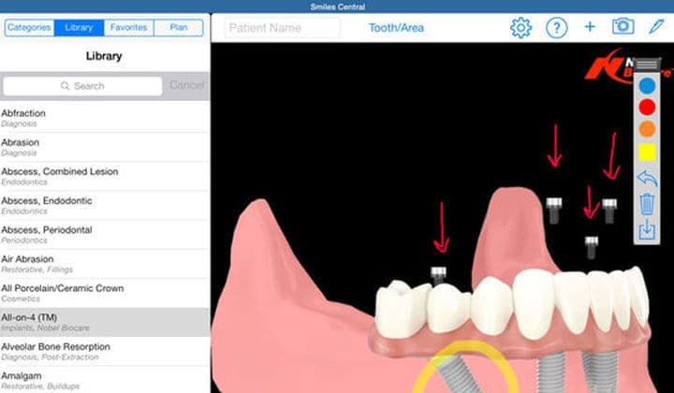
Task: Select Abfraction in the library list
Action: tap(105, 118)
